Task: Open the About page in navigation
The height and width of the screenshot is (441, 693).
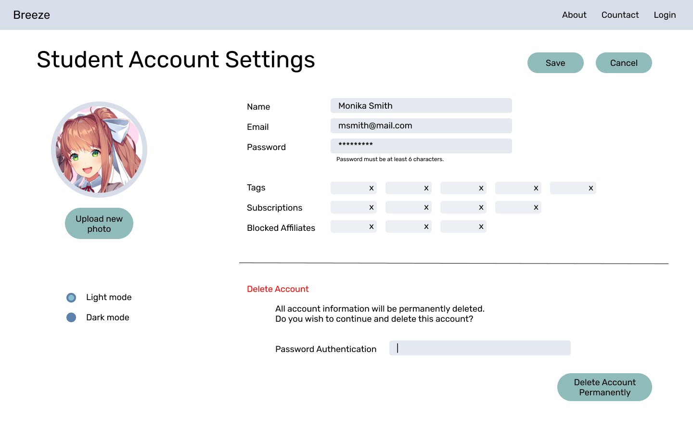Action: 574,15
